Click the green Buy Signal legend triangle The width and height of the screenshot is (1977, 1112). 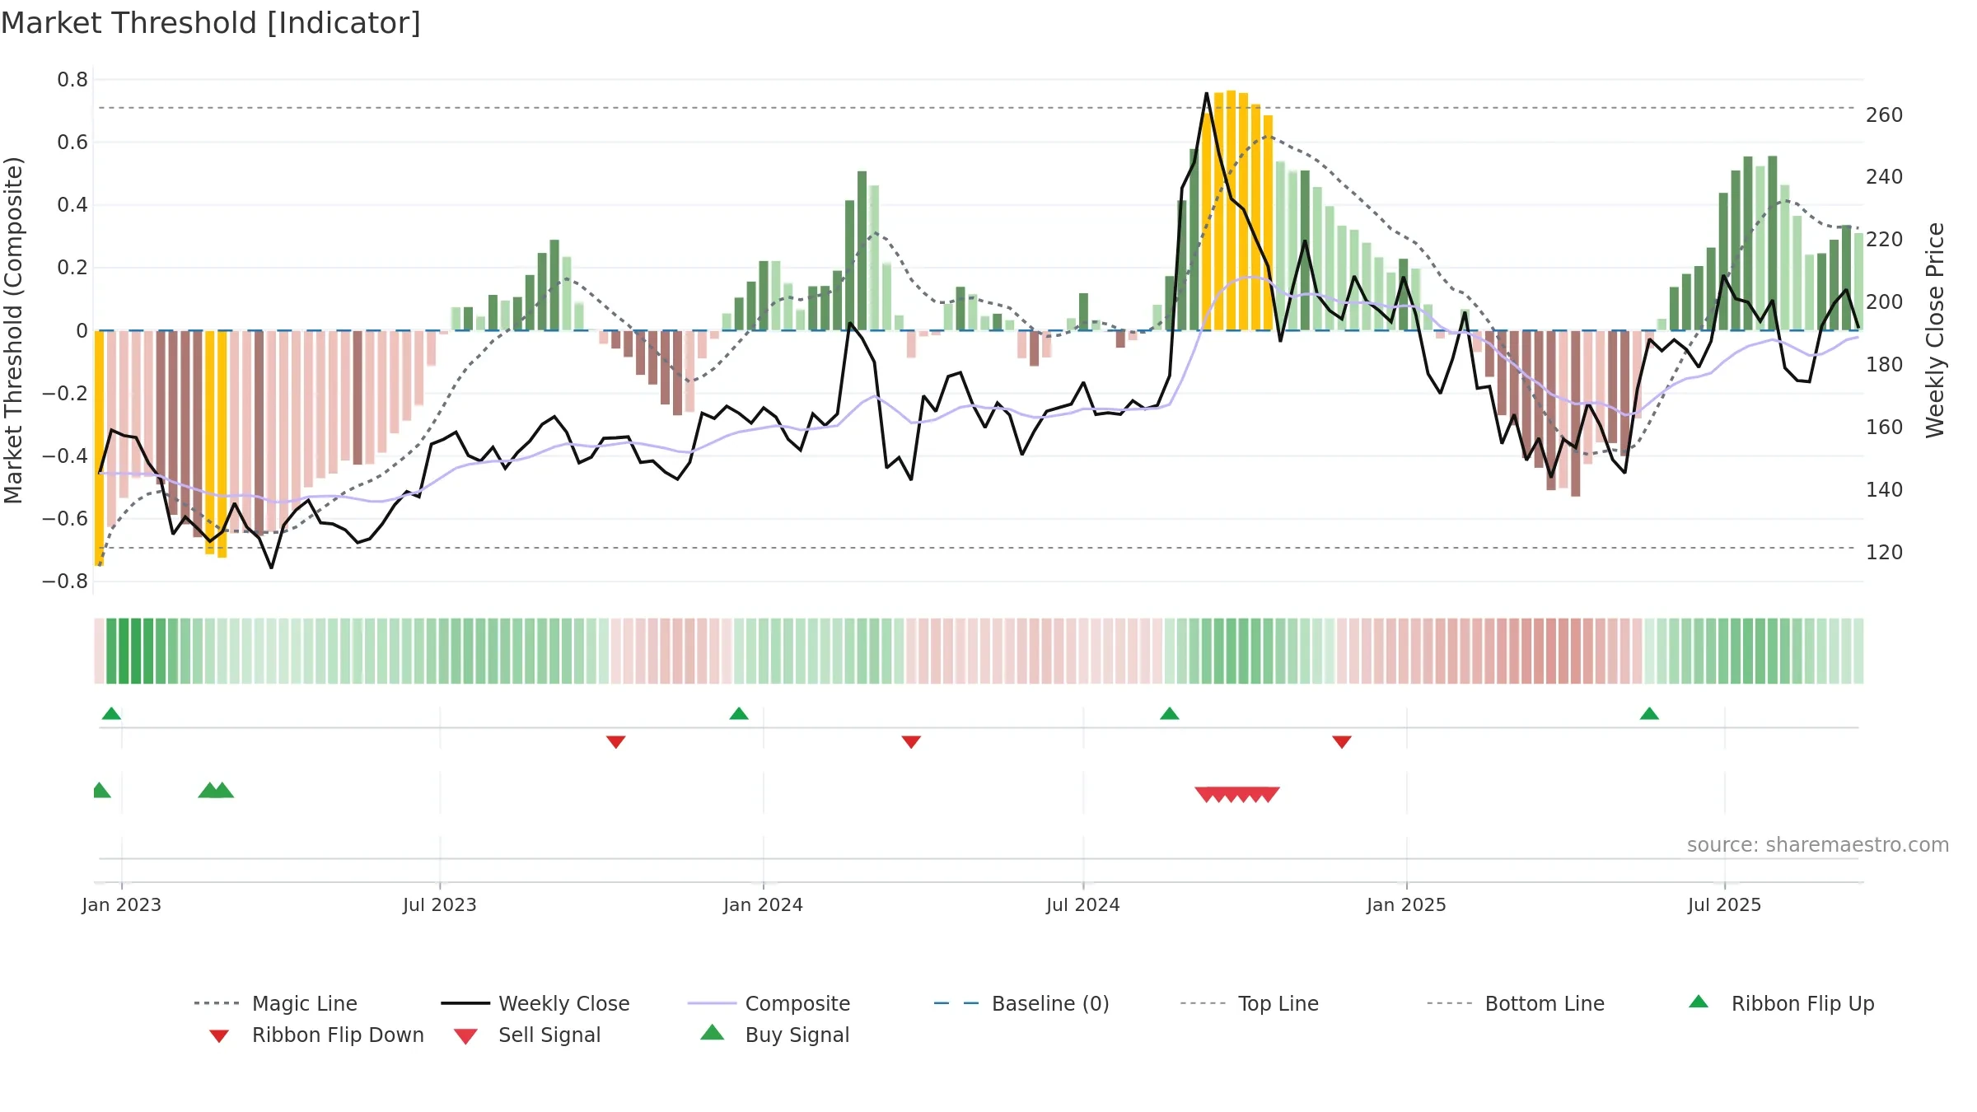tap(713, 1032)
